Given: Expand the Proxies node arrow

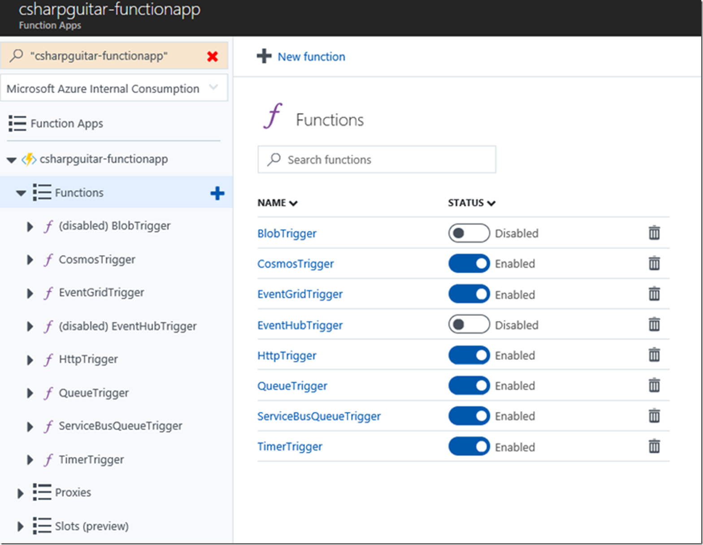Looking at the screenshot, I should coord(20,493).
